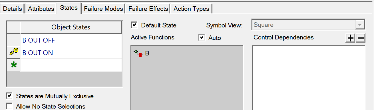Open the Failure Effects tab
The height and width of the screenshot is (110, 374).
click(x=148, y=9)
